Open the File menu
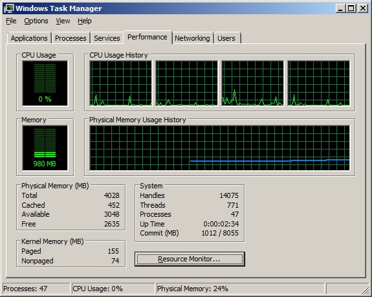372x297 pixels. pyautogui.click(x=11, y=21)
